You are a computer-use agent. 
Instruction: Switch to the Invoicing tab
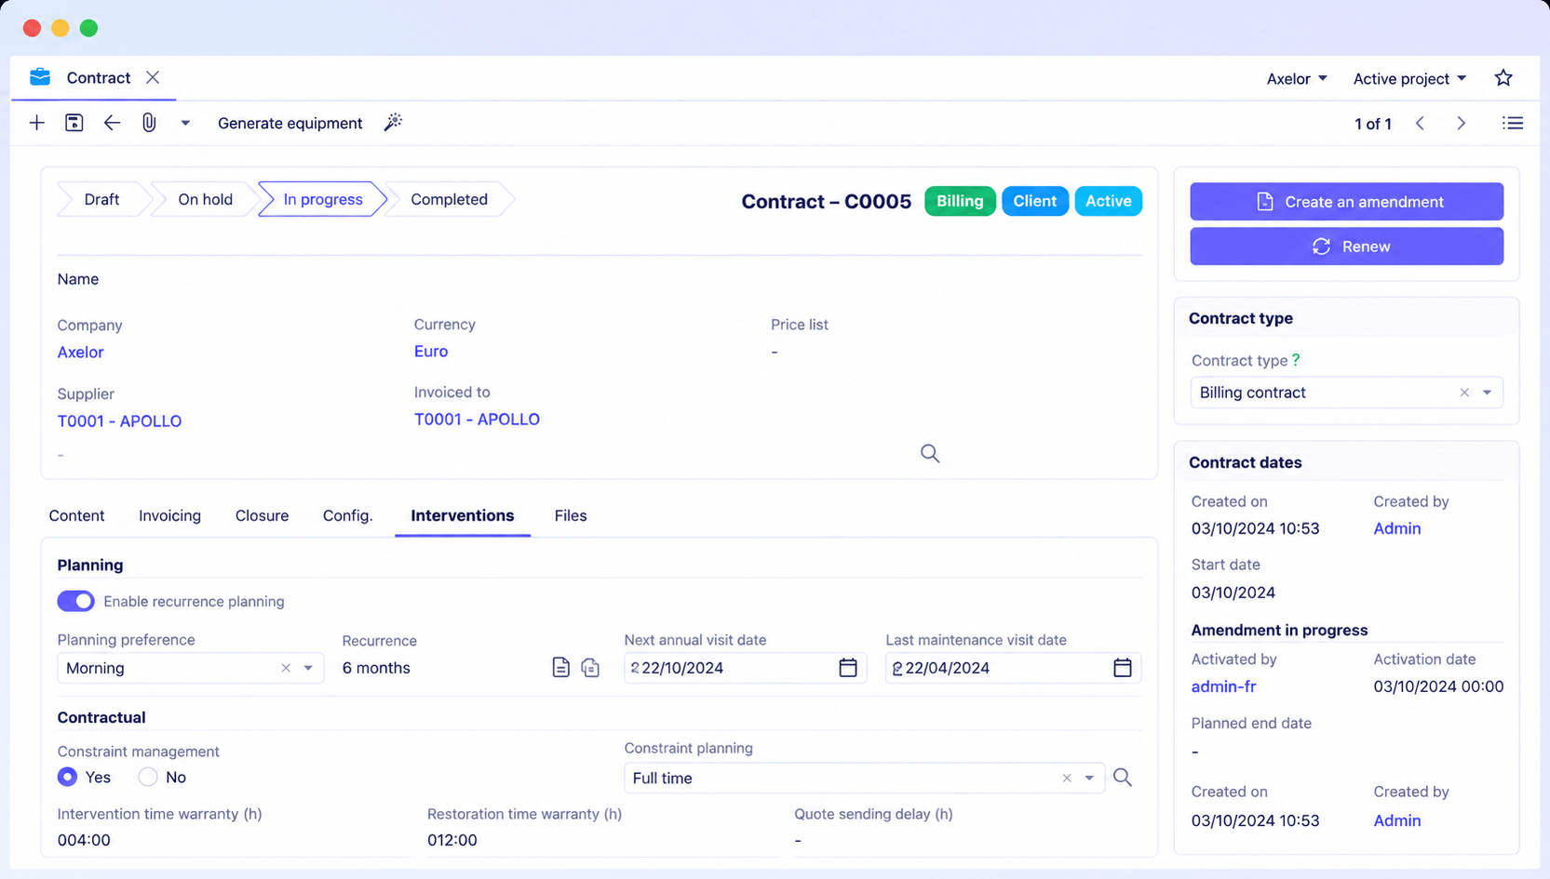(169, 515)
